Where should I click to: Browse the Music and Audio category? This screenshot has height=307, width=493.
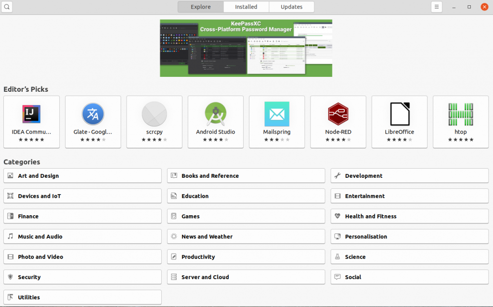tap(82, 236)
